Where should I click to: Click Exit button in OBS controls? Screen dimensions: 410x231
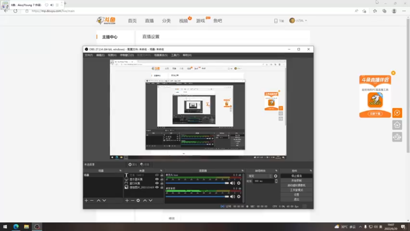pyautogui.click(x=296, y=200)
